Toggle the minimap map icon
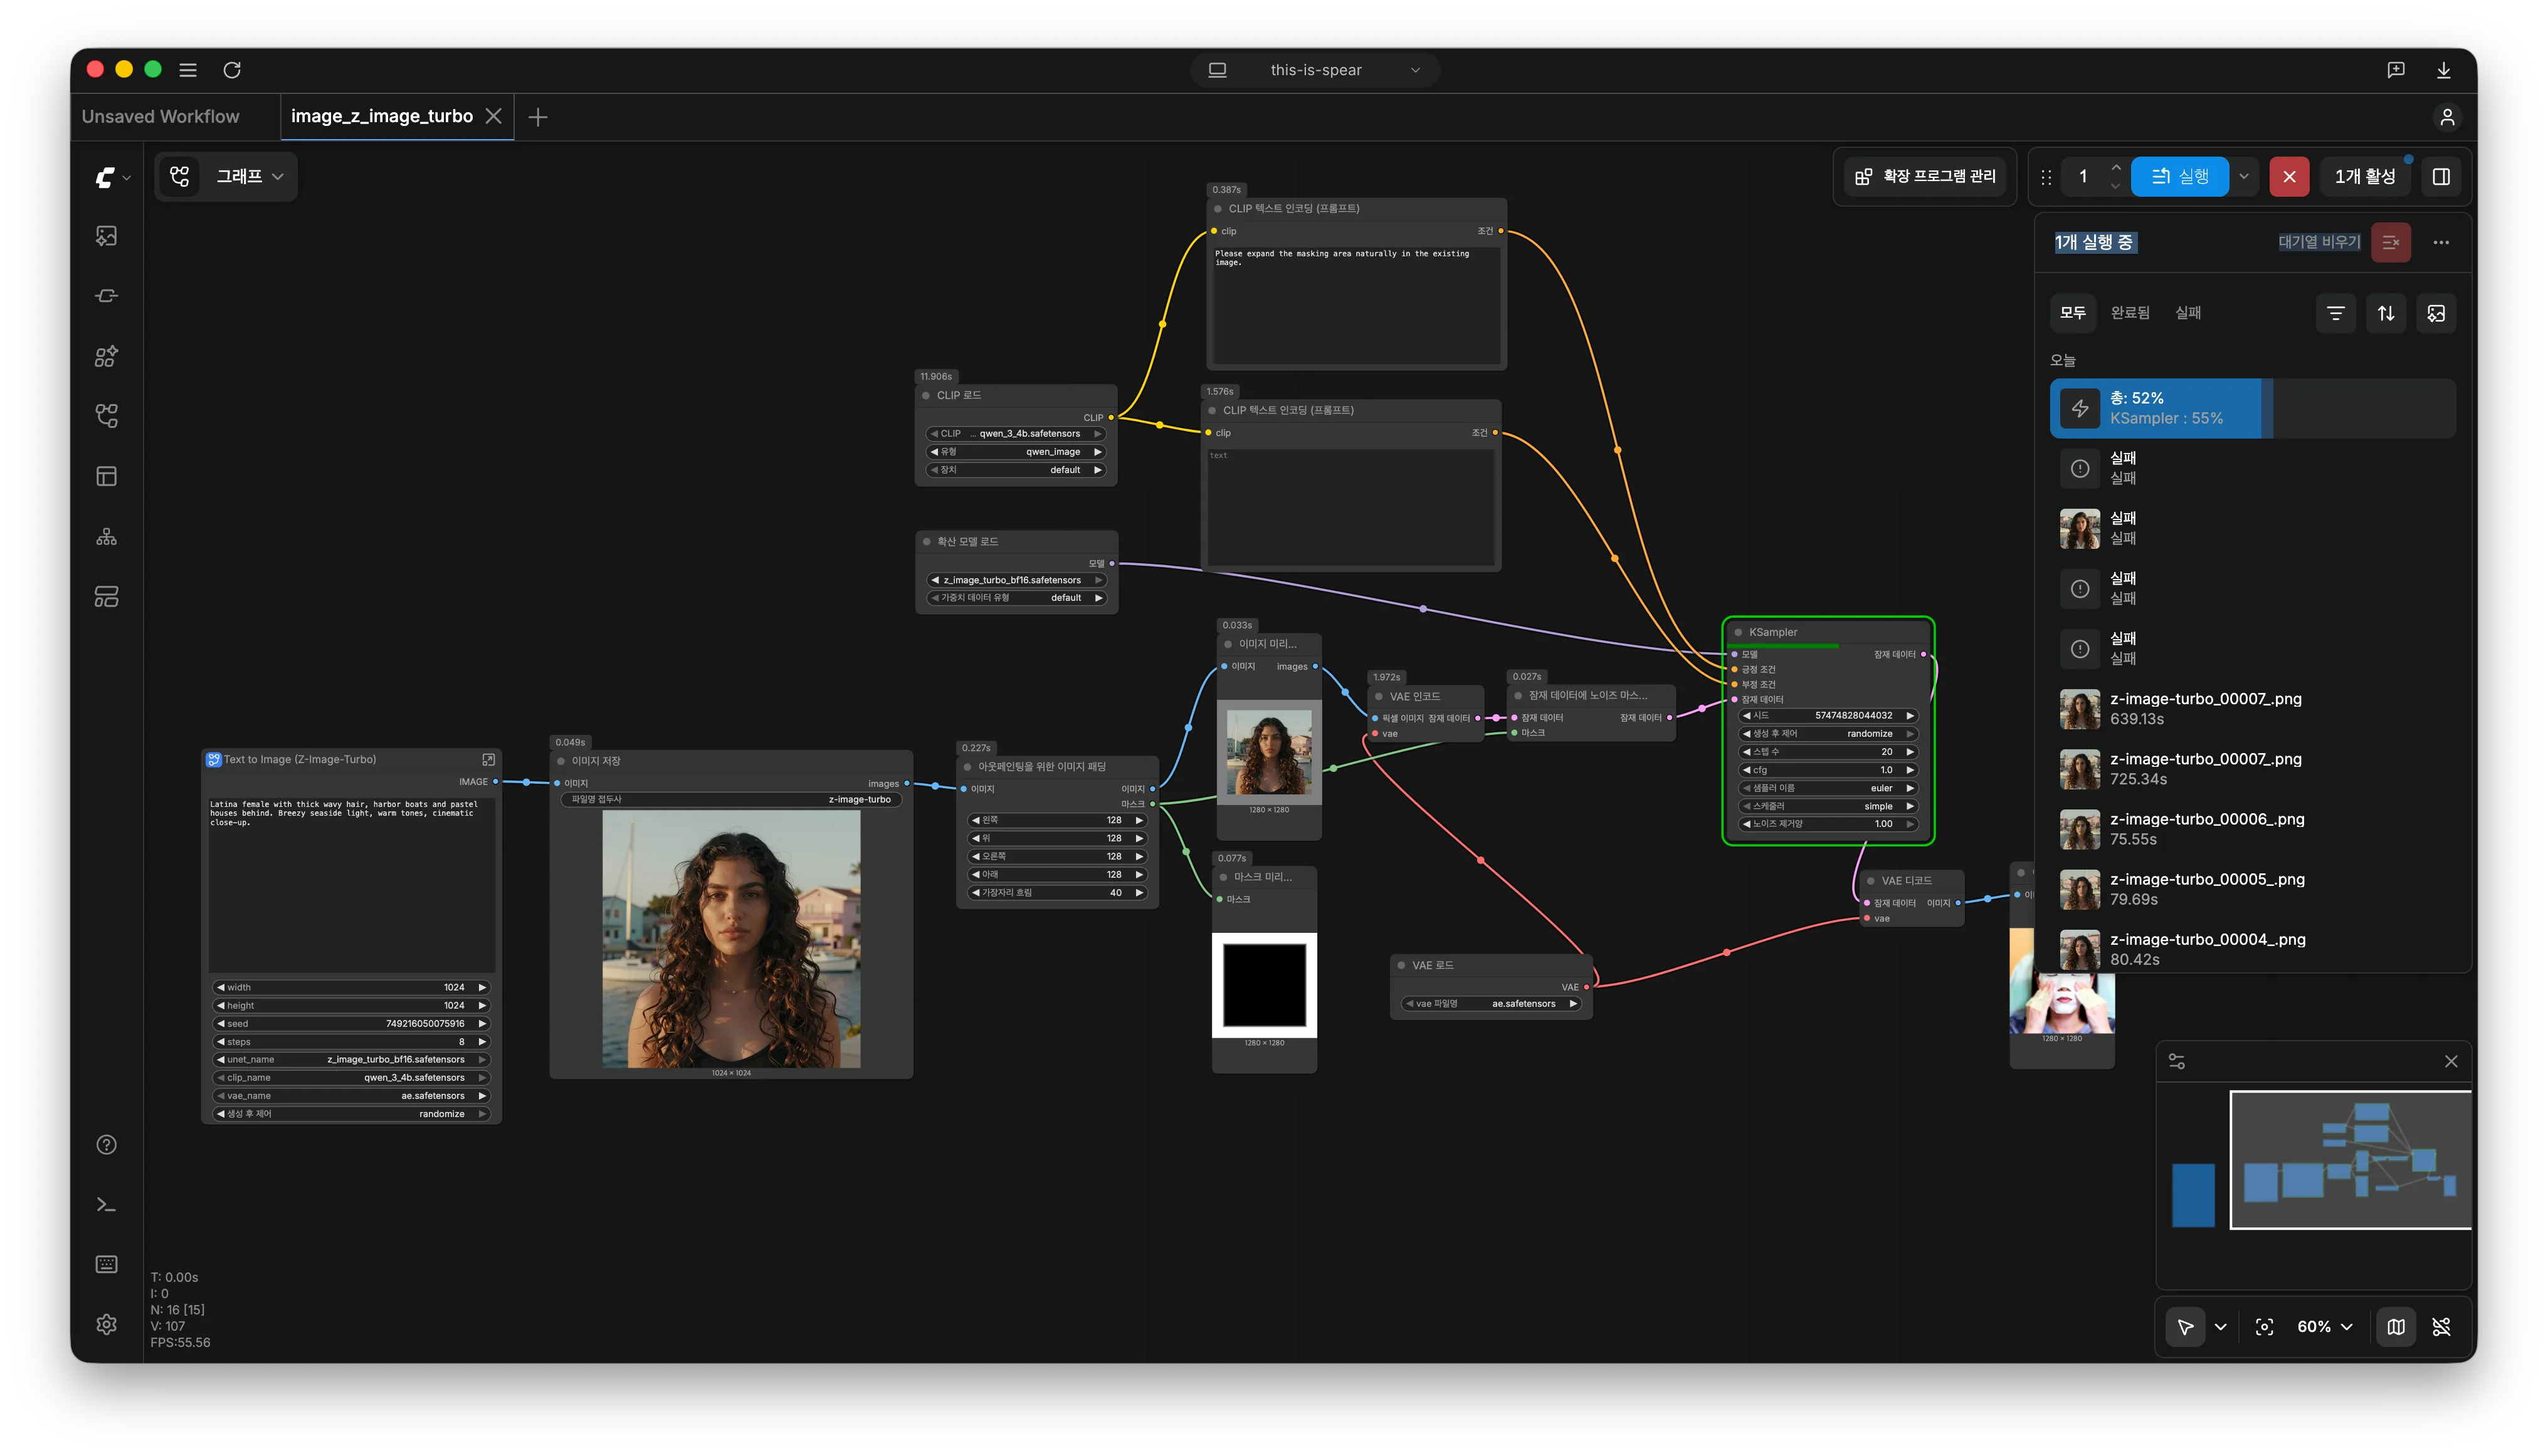The image size is (2548, 1456). (2396, 1327)
